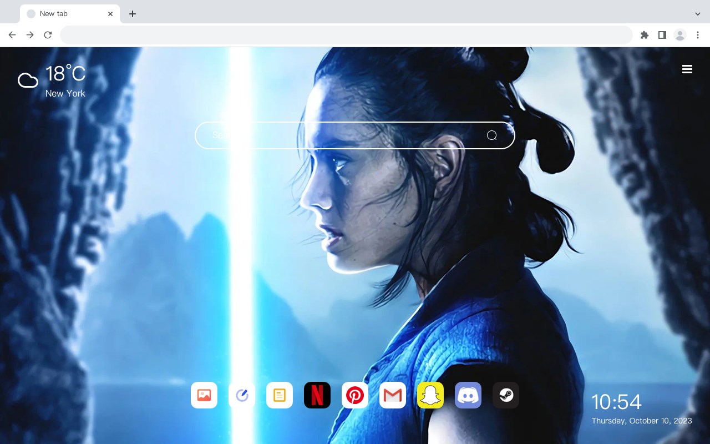Close the New tab tab
Screen dimensions: 710x444
pos(110,14)
